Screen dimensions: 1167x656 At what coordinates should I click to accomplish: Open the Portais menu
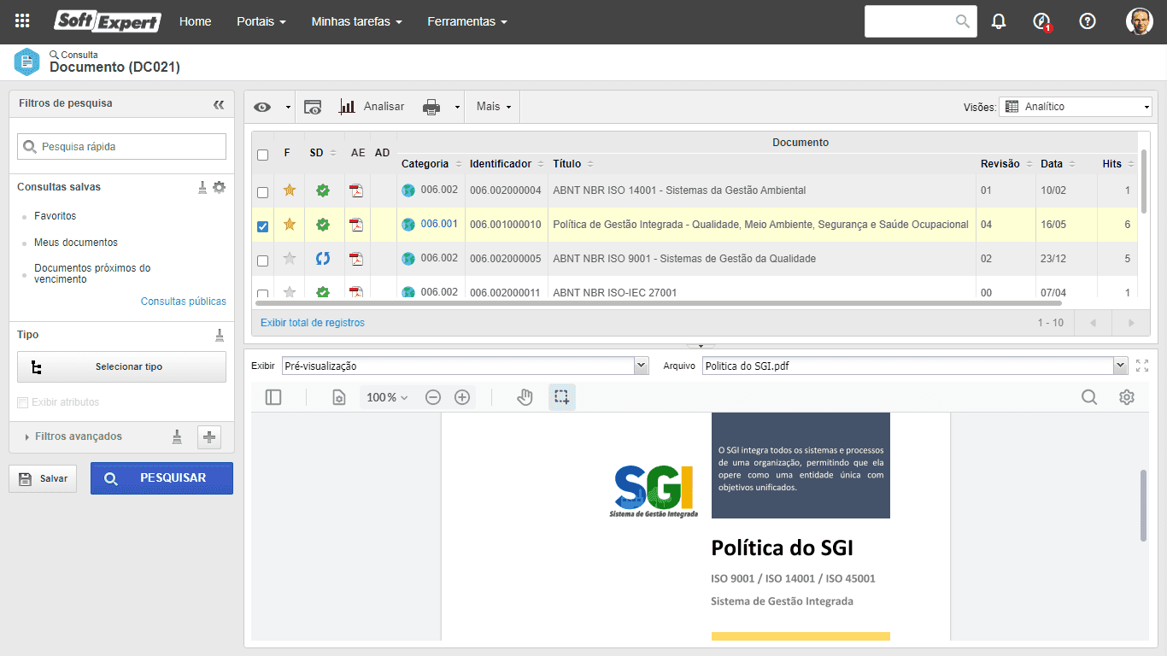[261, 21]
